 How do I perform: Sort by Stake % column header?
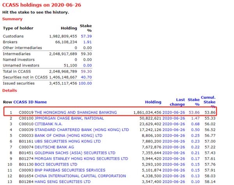coord(194,102)
